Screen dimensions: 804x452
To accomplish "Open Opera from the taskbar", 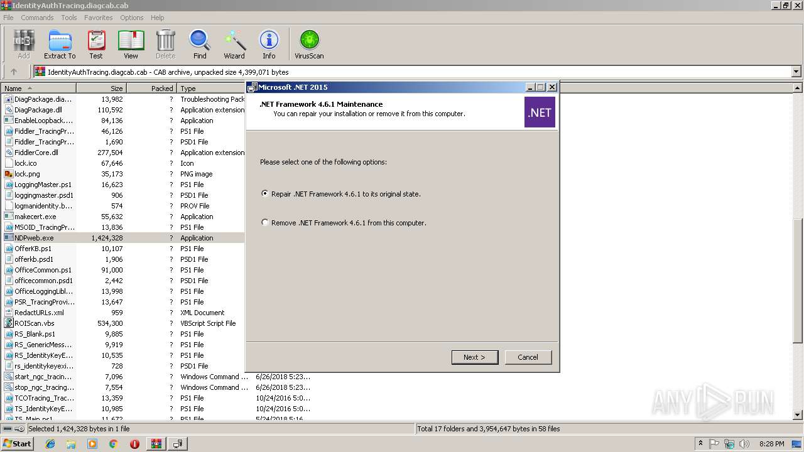I will point(134,444).
